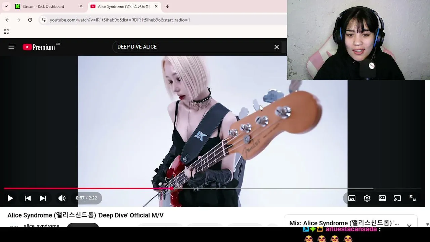430x242 pixels.
Task: Click the 0:57 / 2:22 time display
Action: click(x=86, y=198)
